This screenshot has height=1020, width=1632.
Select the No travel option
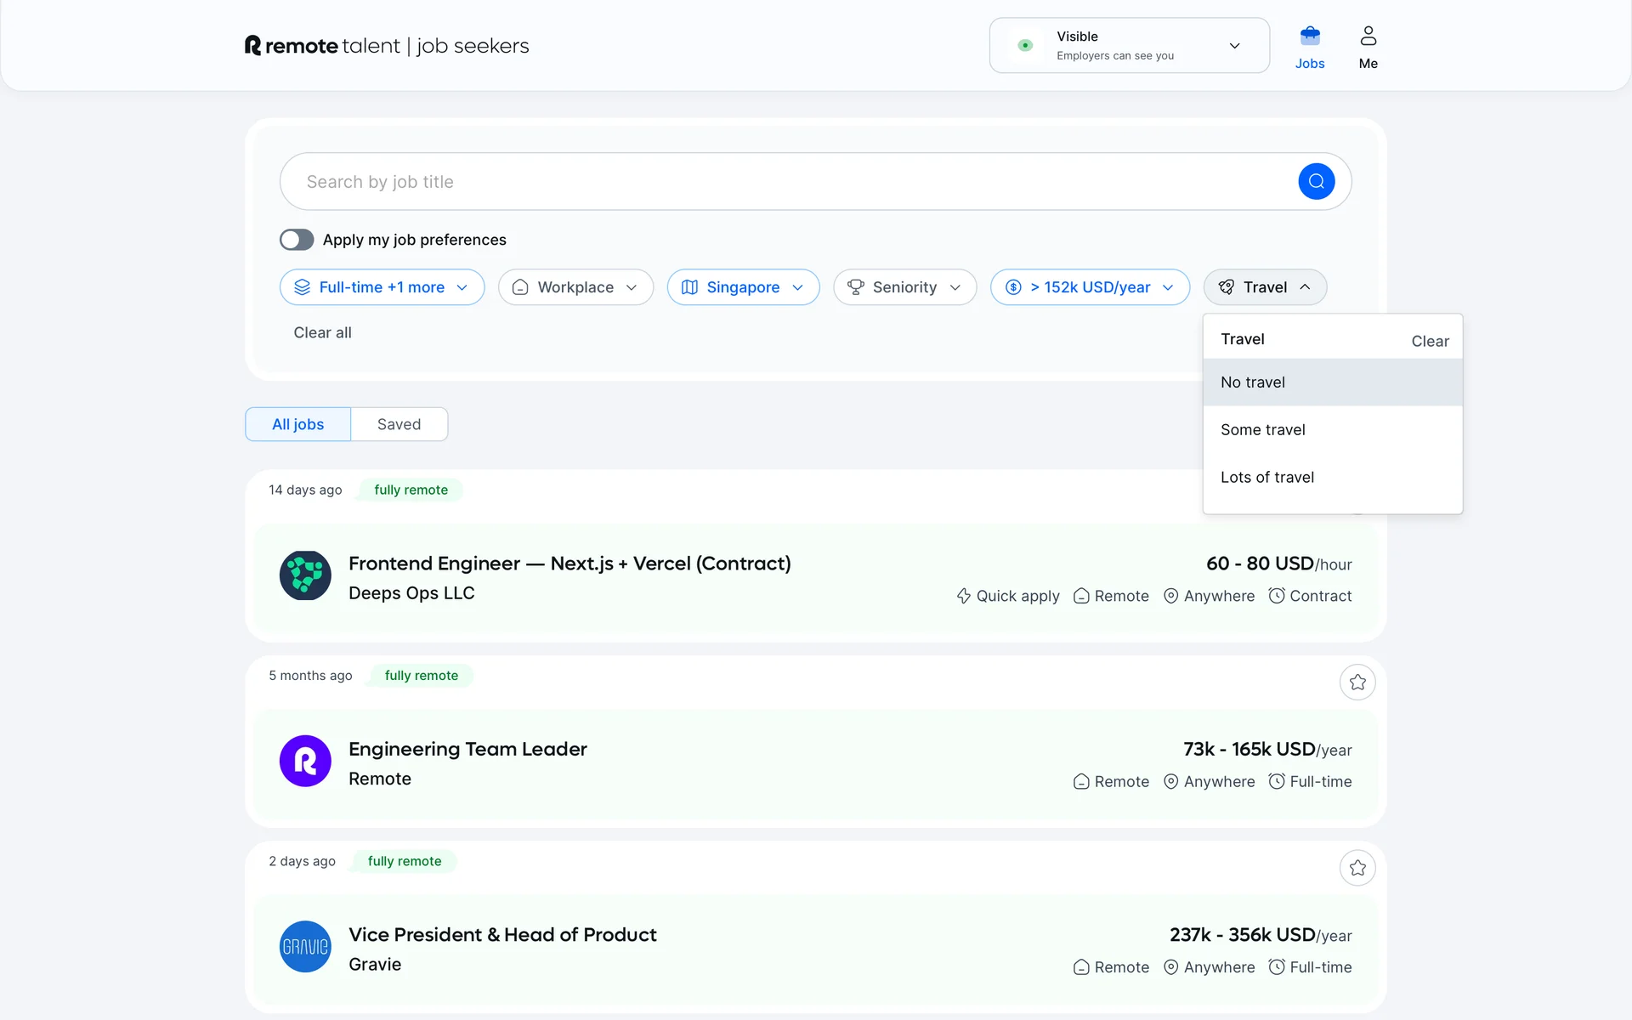(x=1253, y=382)
